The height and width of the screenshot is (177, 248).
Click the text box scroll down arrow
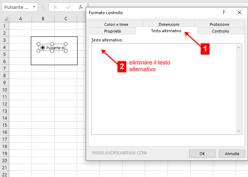coord(239,131)
